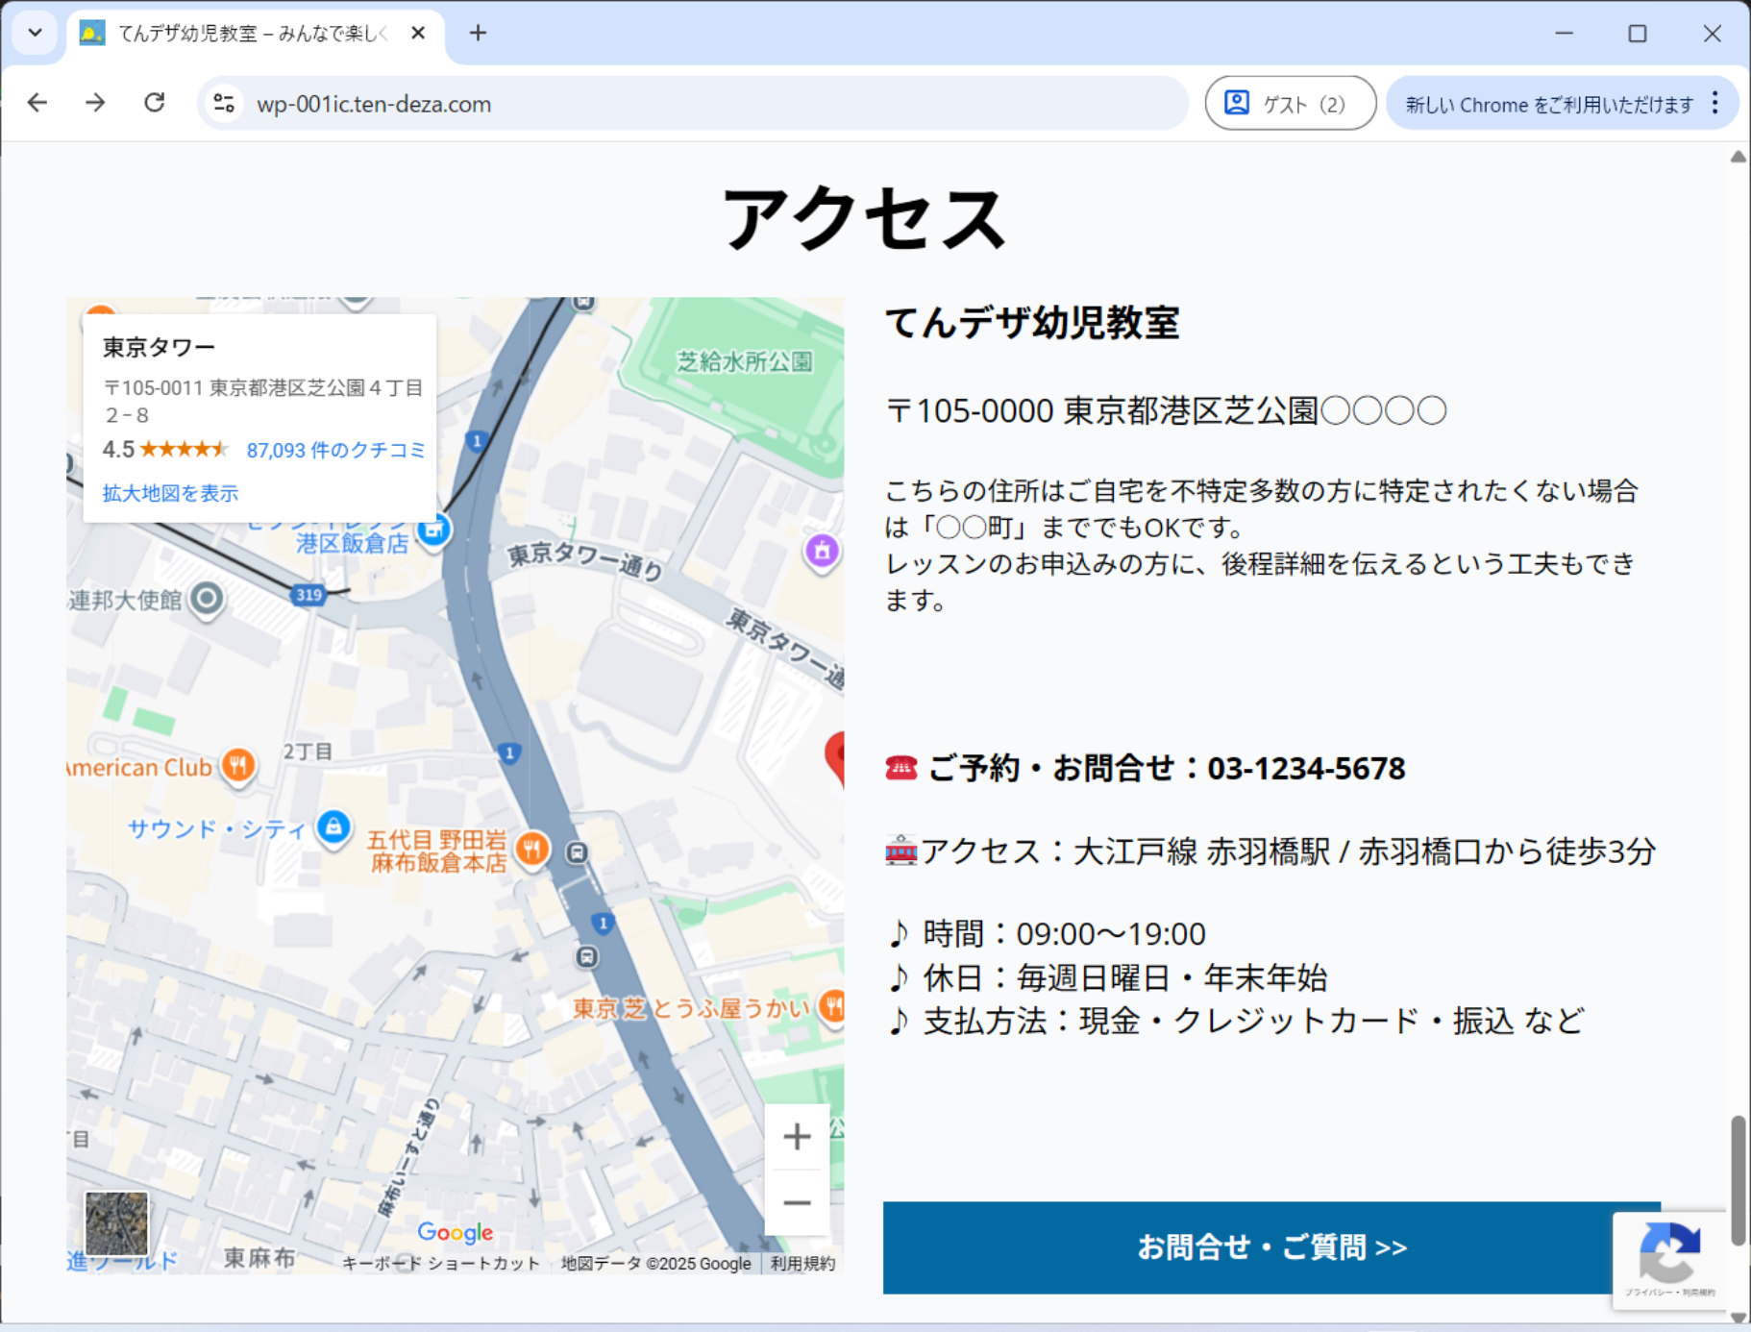Image resolution: width=1751 pixels, height=1332 pixels.
Task: Open the 87,093 件のクチコミ reviews link
Action: click(335, 450)
